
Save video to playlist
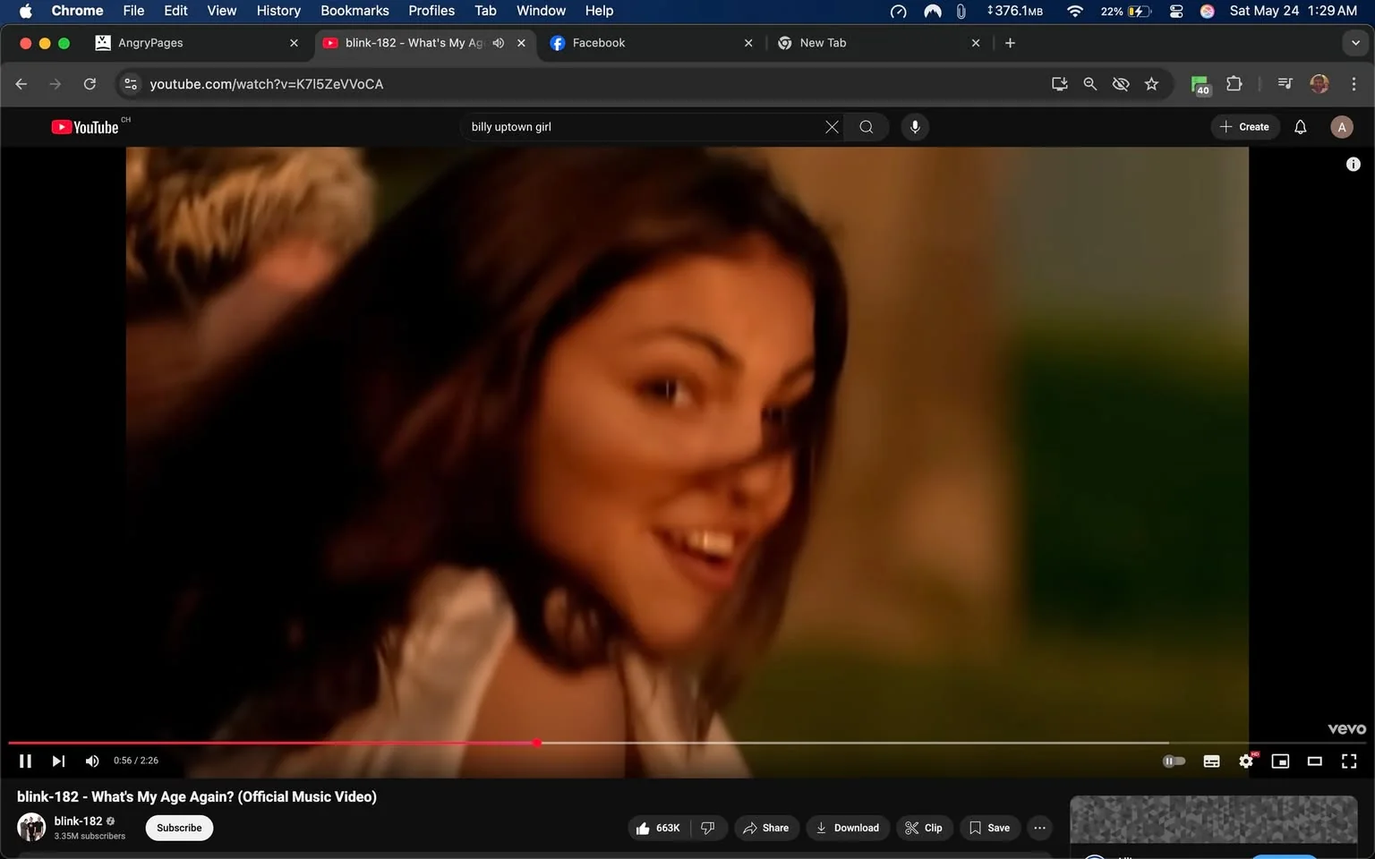tap(989, 828)
